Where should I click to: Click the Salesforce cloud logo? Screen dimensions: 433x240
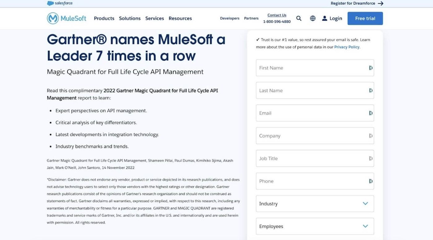[x=60, y=3]
